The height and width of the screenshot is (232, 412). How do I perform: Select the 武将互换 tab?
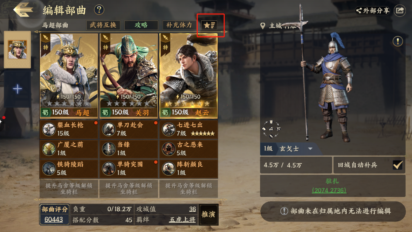(103, 25)
